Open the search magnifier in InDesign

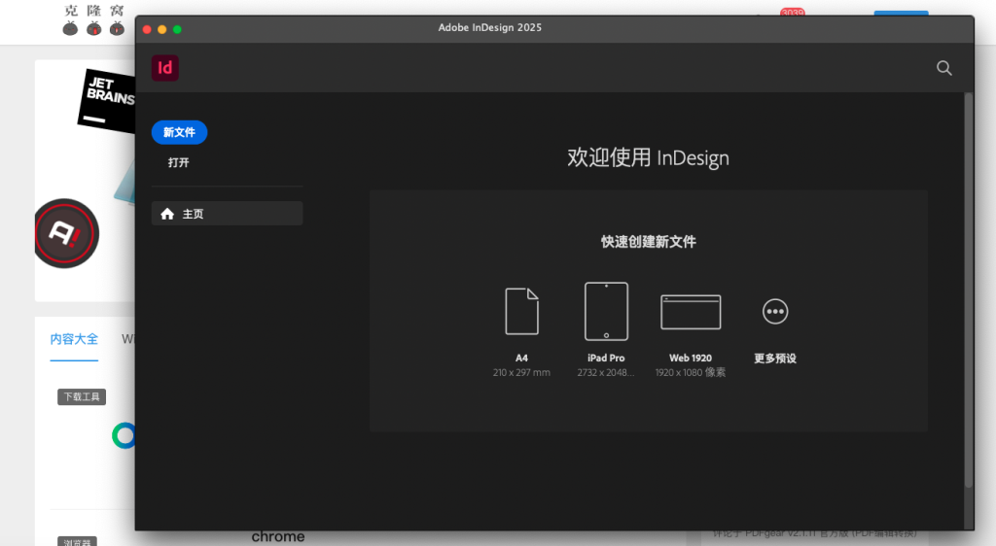[x=943, y=68]
